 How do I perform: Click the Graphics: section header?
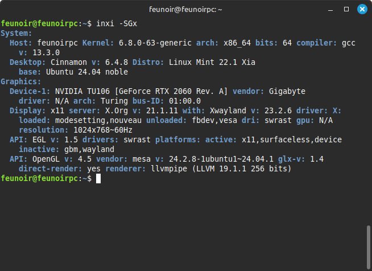click(20, 82)
